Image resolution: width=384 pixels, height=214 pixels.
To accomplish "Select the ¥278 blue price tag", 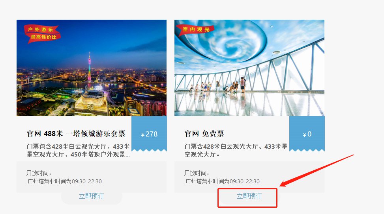I will tap(149, 134).
